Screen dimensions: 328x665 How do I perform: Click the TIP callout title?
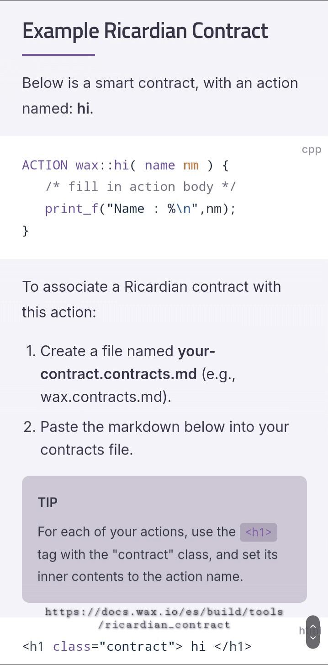click(48, 502)
